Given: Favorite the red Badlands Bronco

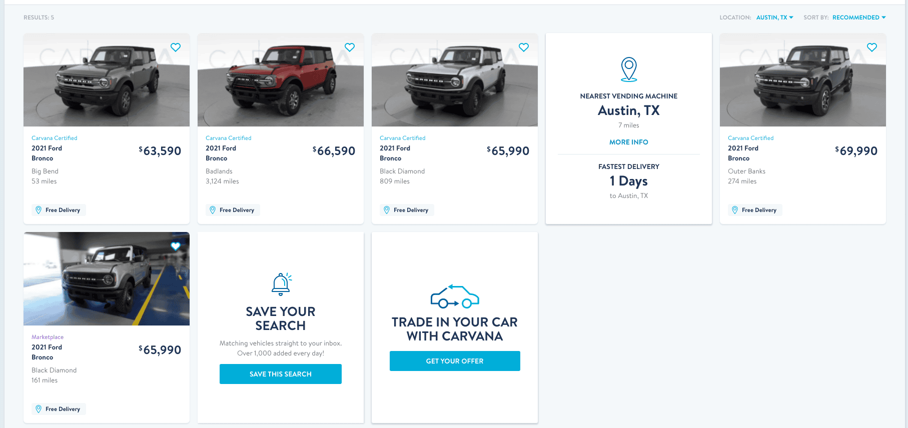Looking at the screenshot, I should click(x=349, y=47).
